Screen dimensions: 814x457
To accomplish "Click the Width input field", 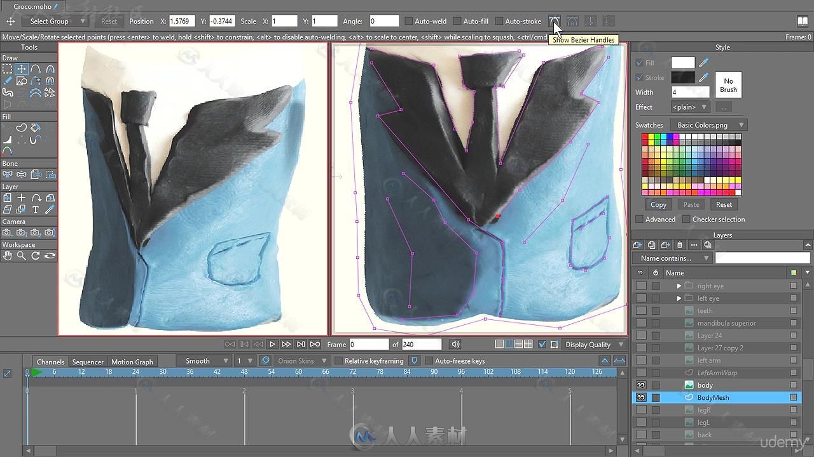I will click(690, 93).
